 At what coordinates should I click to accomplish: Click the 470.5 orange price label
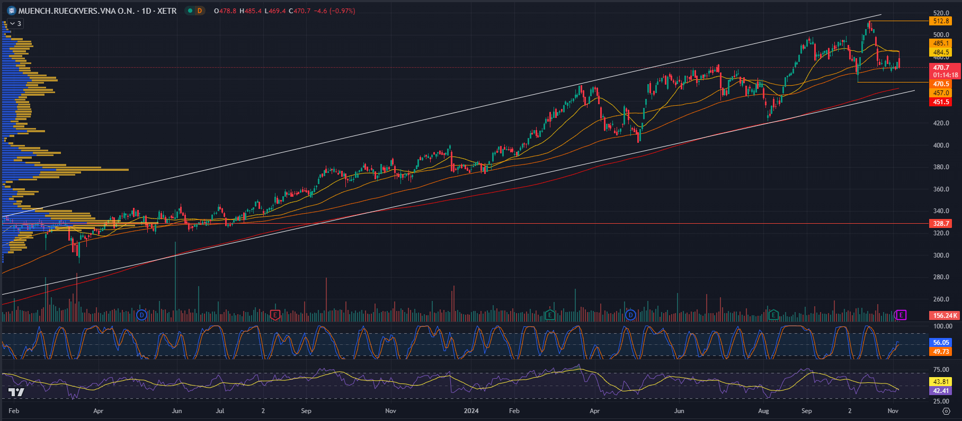(940, 84)
